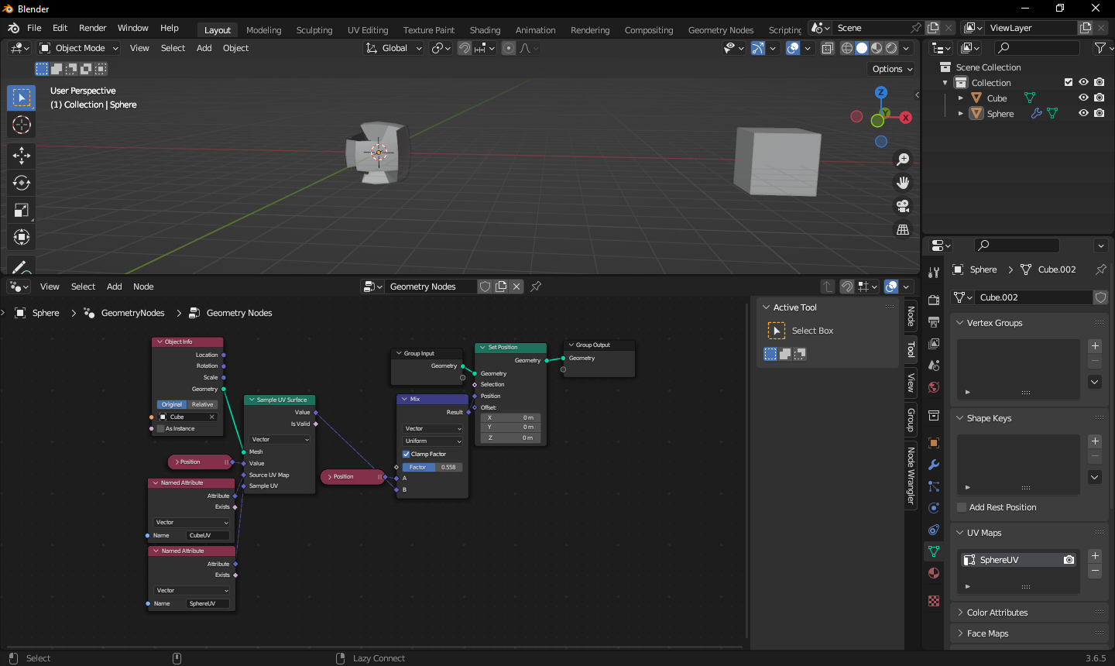Click Name field containing CubeUV
Screen dimensions: 1115x666
pos(208,535)
